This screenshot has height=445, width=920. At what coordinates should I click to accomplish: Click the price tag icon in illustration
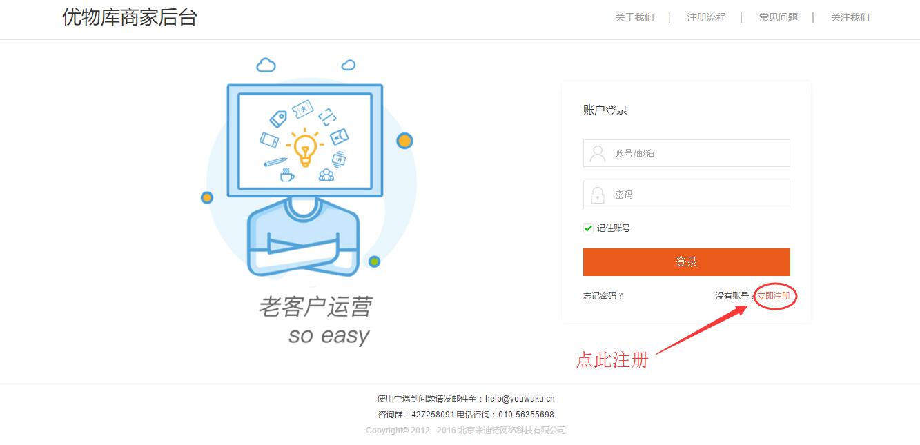click(x=278, y=119)
